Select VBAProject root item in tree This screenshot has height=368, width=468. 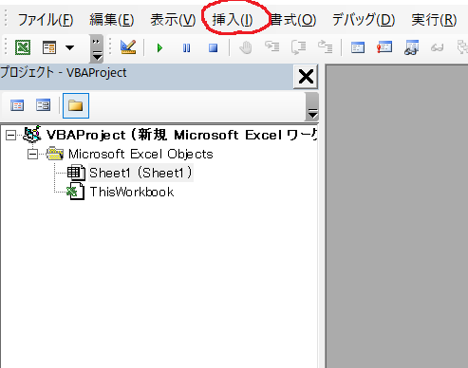point(181,135)
